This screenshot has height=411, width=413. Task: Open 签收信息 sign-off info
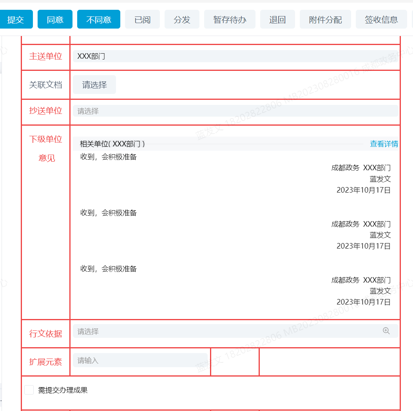pos(381,19)
